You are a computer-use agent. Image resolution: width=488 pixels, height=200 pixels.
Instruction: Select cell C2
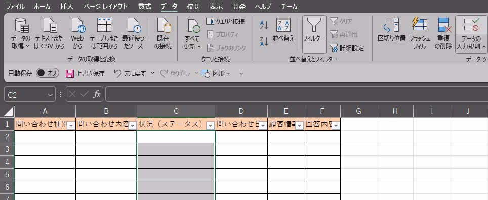(176, 137)
